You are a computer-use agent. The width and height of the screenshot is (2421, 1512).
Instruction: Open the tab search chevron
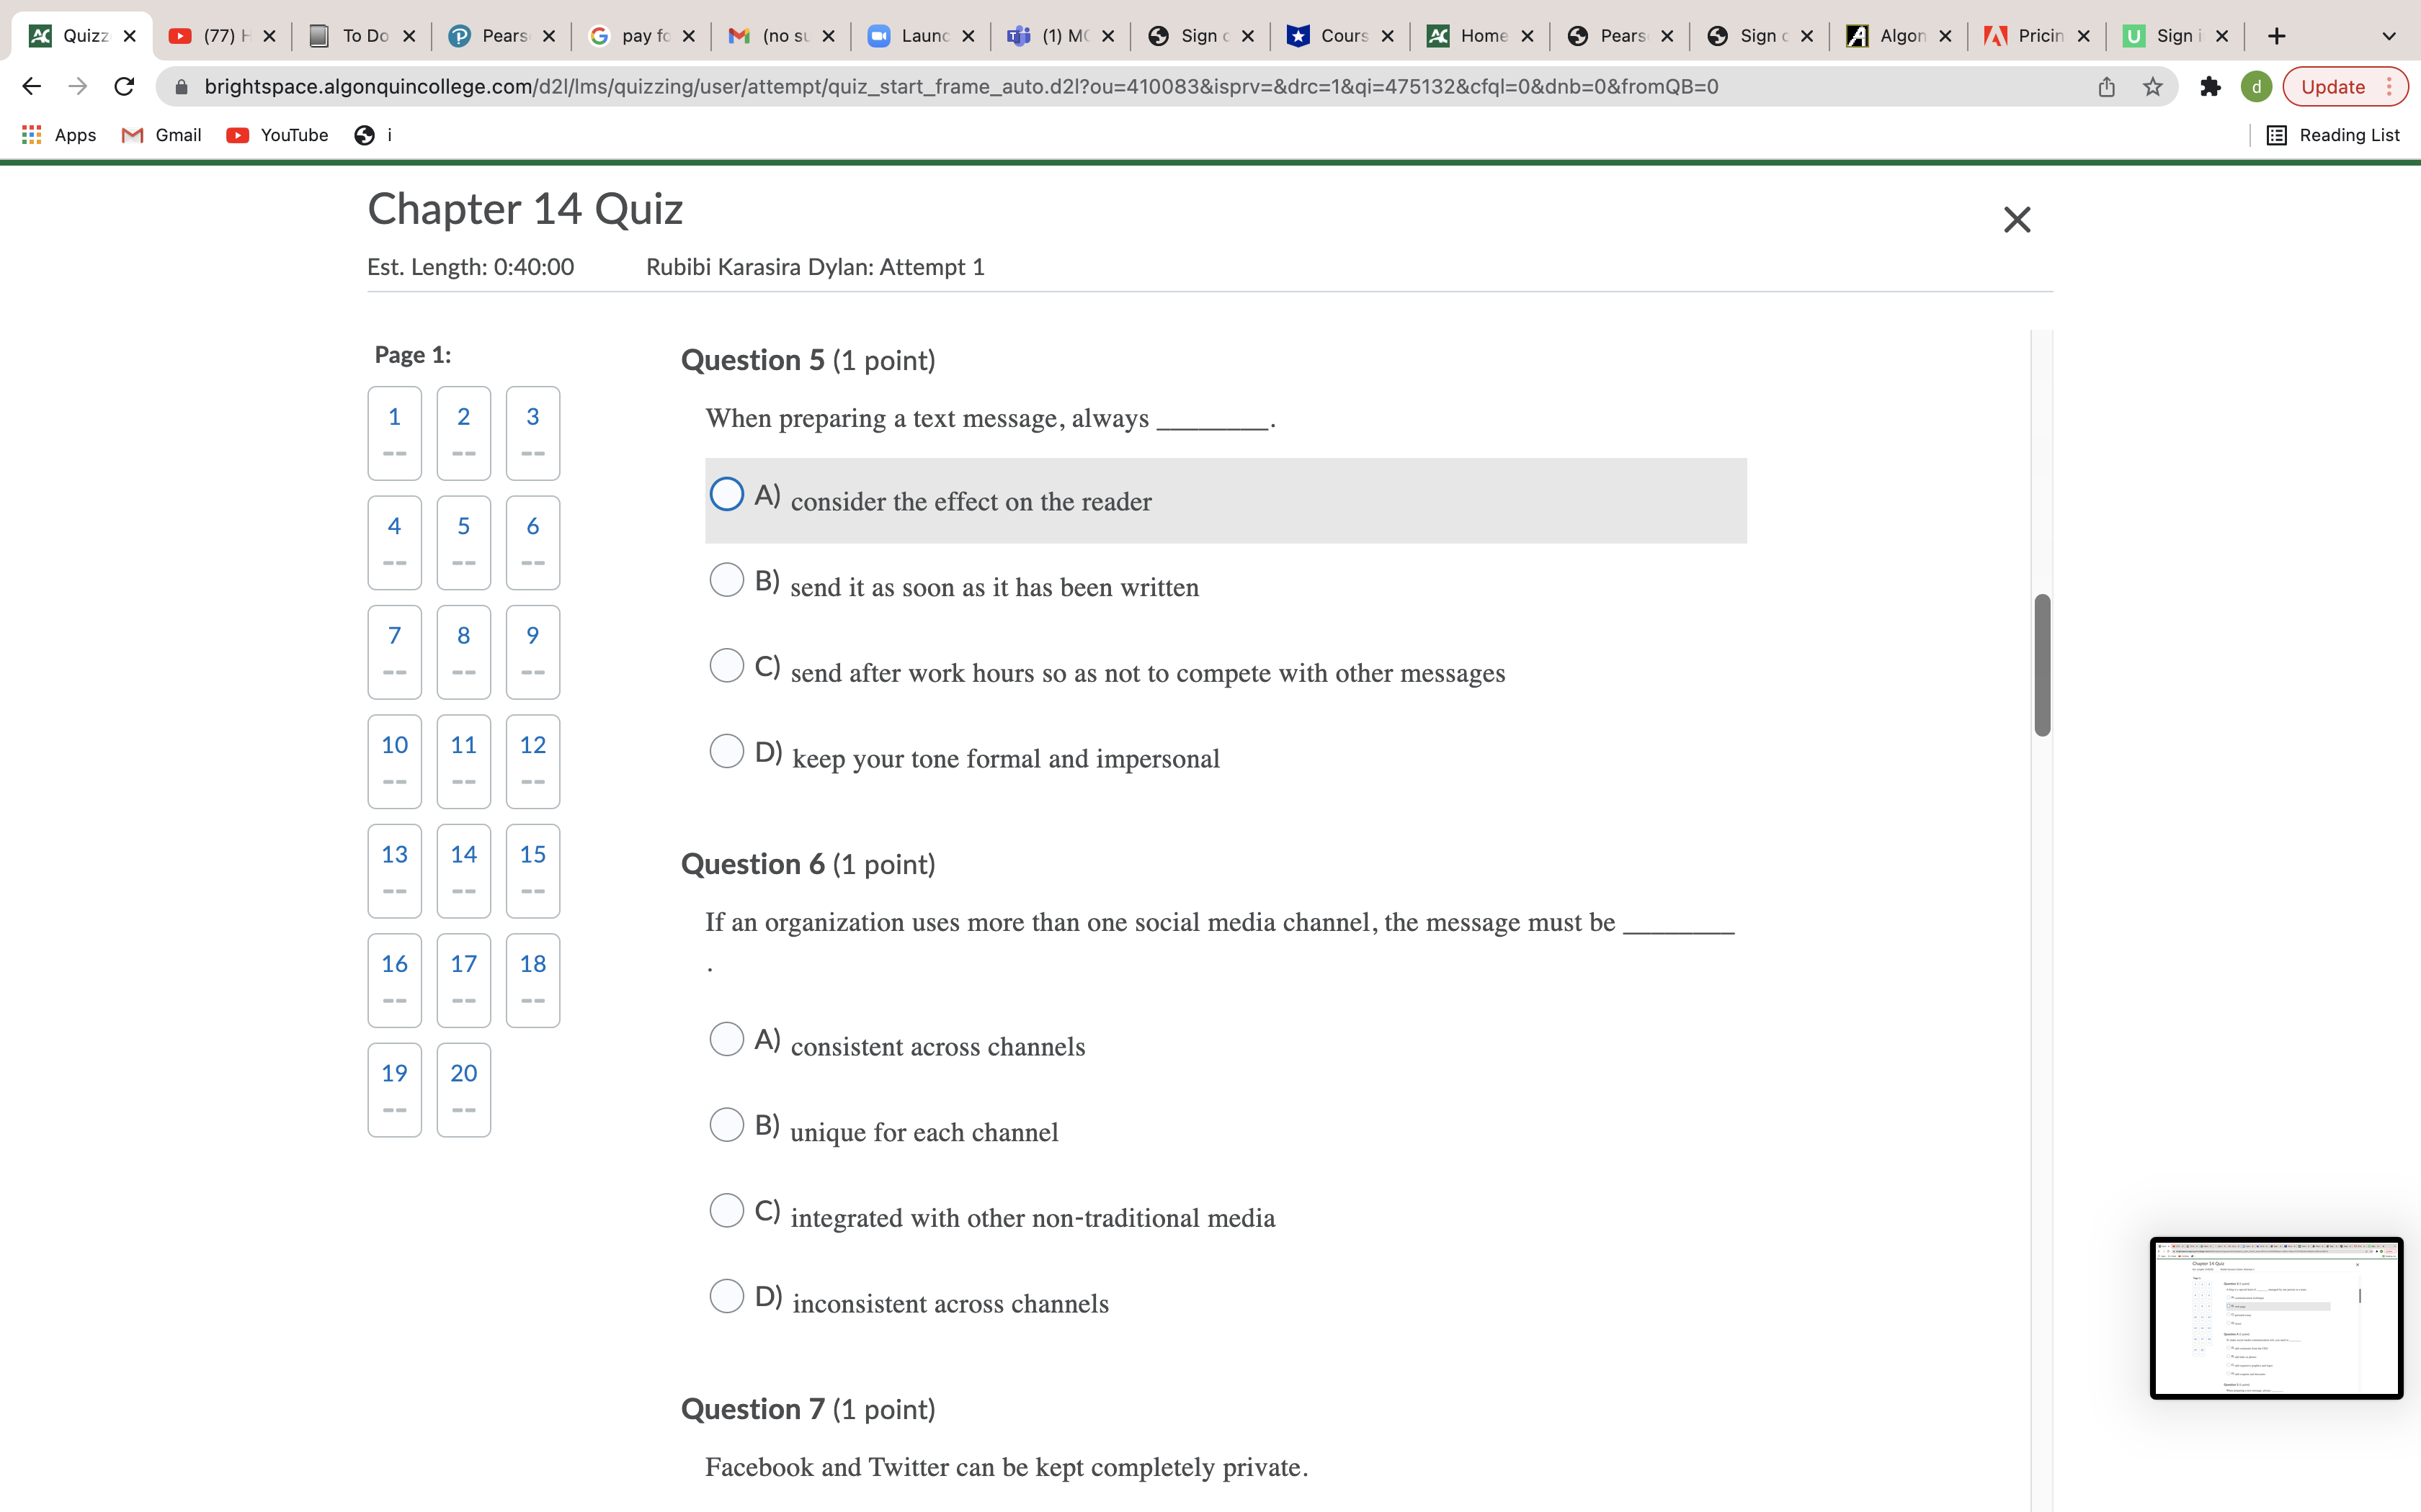(2389, 35)
